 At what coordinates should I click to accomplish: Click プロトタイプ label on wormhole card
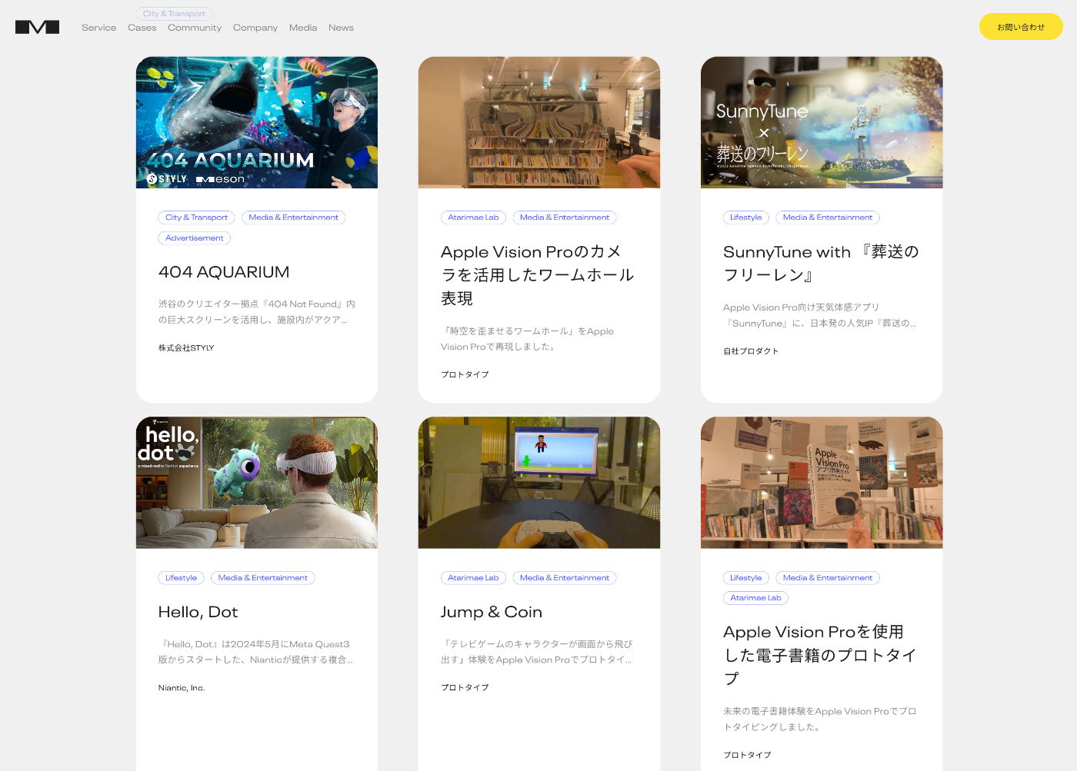pyautogui.click(x=465, y=375)
